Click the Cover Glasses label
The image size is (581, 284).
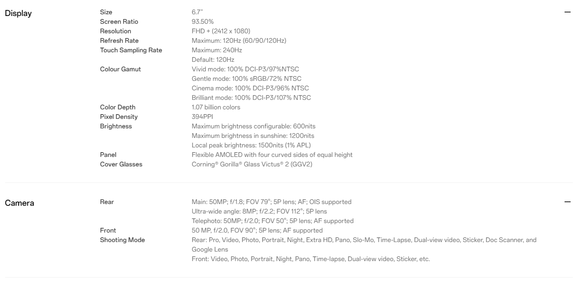[121, 164]
